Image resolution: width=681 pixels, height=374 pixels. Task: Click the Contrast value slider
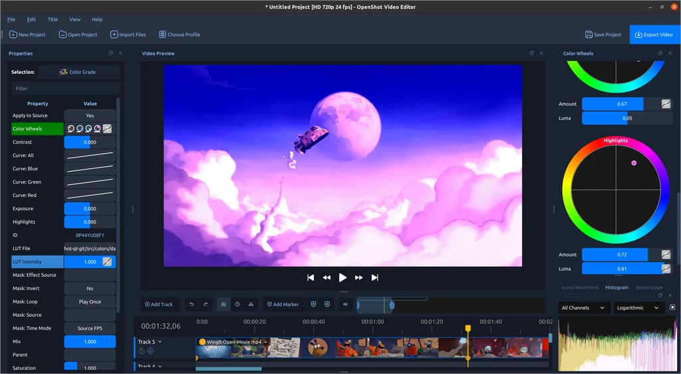click(x=90, y=142)
